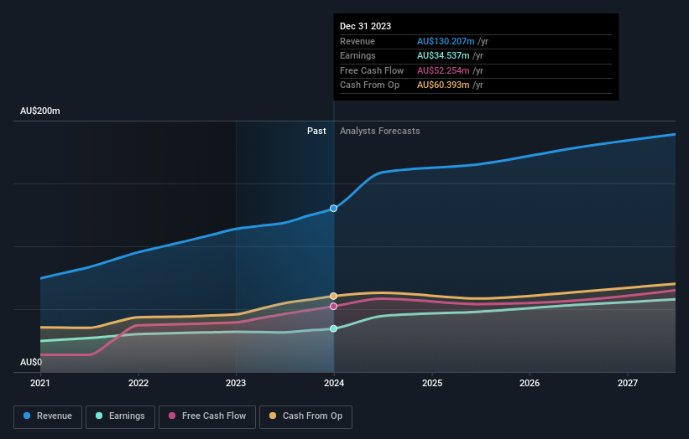Viewport: 689px width, 439px height.
Task: Click the Past label
Action: 316,132
